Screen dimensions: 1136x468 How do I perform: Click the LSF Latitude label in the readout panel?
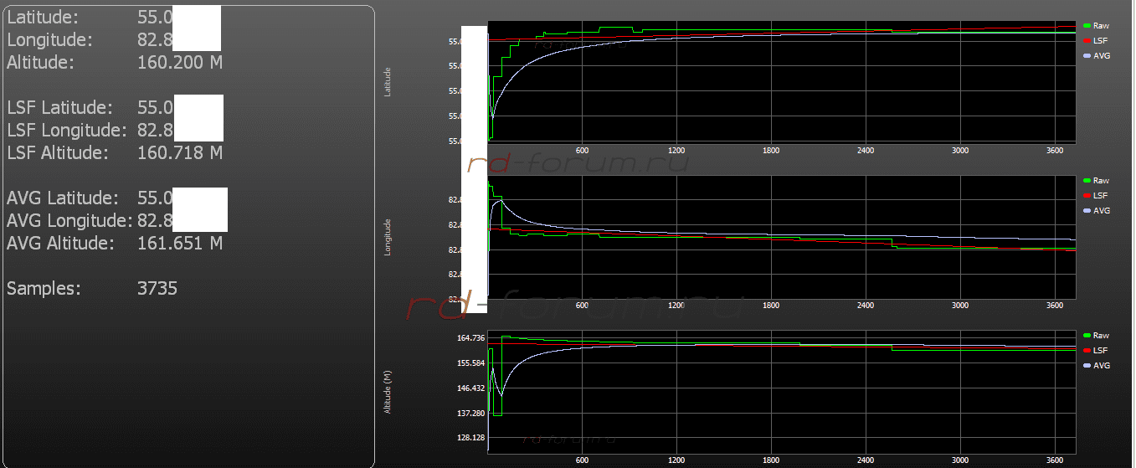[x=59, y=108]
